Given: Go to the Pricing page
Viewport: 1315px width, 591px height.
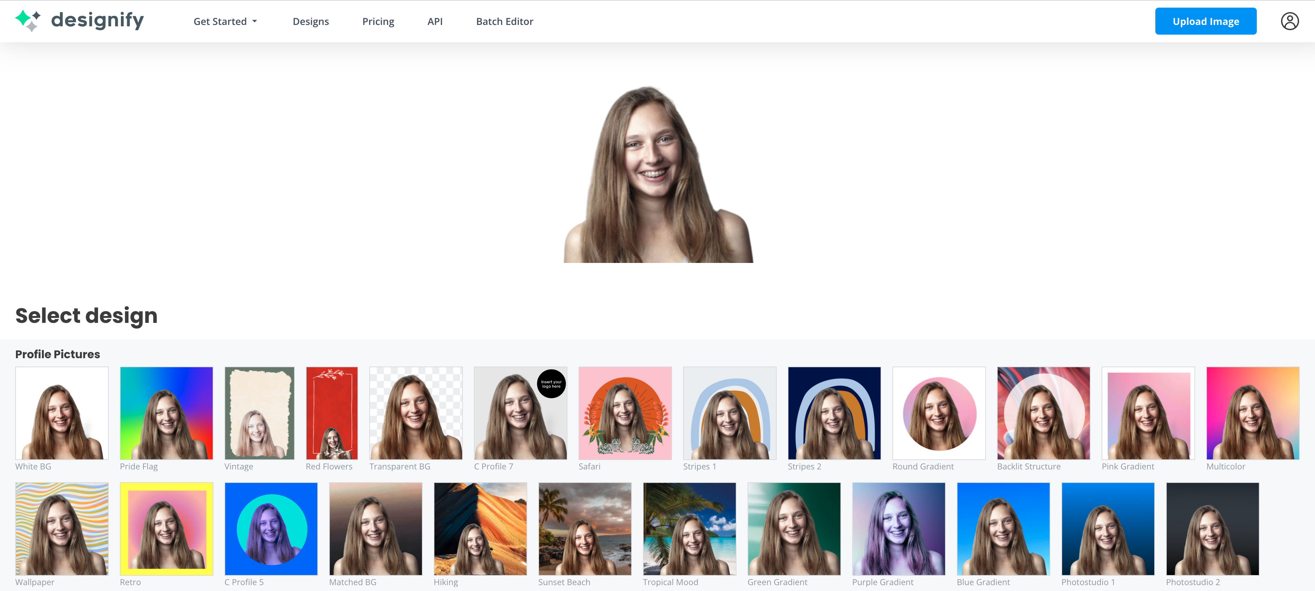Looking at the screenshot, I should [x=378, y=21].
